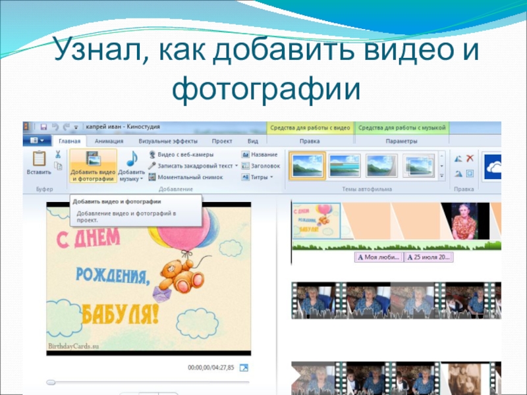Add a Название title
This screenshot has width=527, height=395.
pos(260,155)
